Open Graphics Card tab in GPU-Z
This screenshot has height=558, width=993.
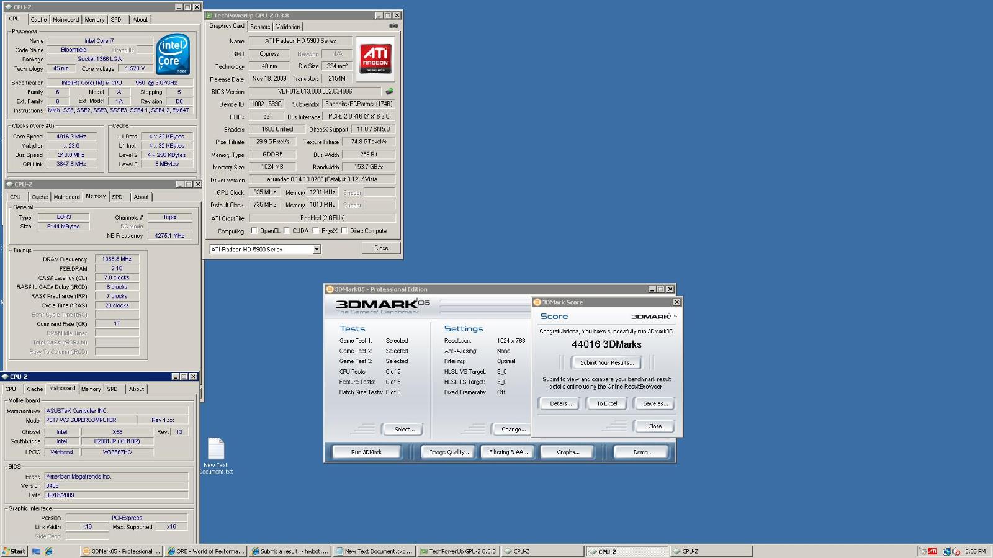227,26
